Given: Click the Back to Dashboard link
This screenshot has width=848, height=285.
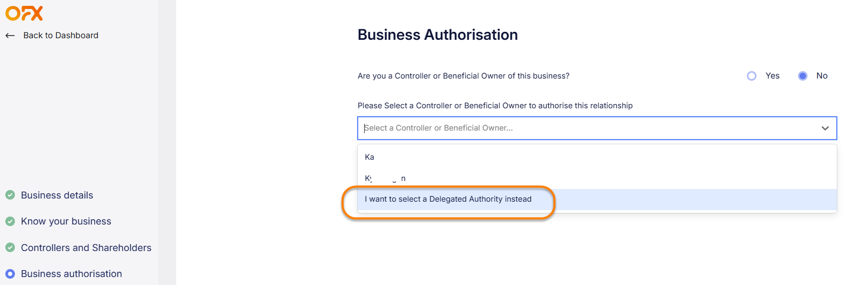Looking at the screenshot, I should [x=61, y=36].
